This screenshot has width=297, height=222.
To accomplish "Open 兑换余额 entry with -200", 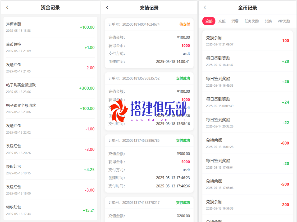I will (247, 205).
